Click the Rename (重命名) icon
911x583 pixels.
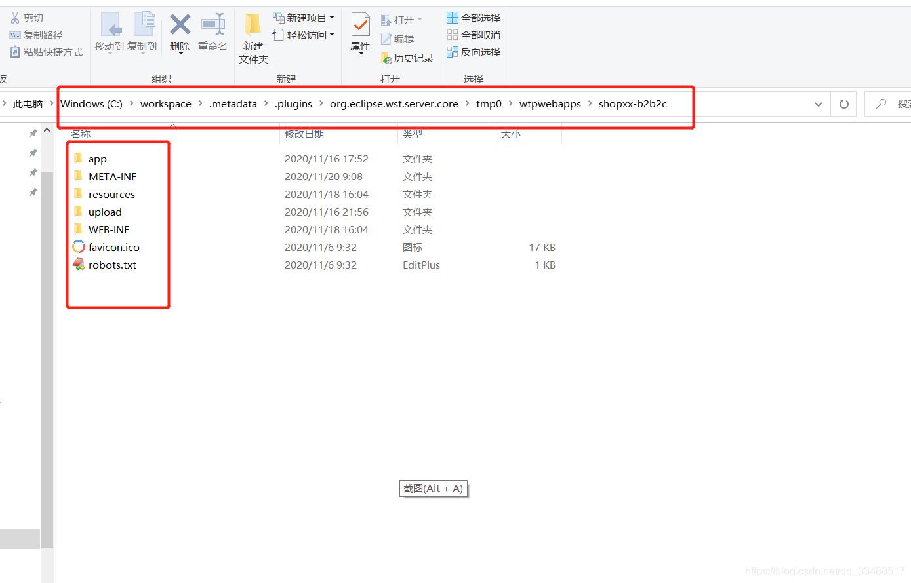(213, 25)
